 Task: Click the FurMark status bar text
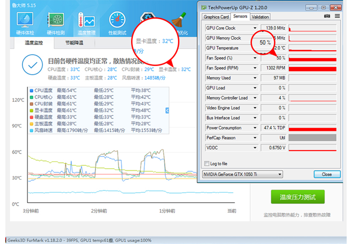click(x=80, y=240)
